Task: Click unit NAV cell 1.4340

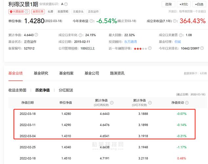Action: (x=66, y=147)
